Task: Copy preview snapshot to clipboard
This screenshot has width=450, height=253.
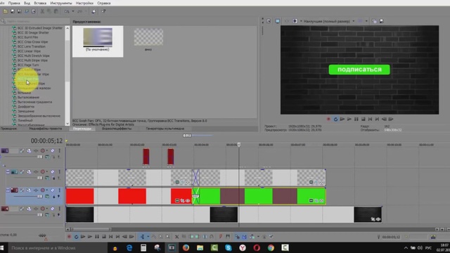Action: [x=374, y=21]
